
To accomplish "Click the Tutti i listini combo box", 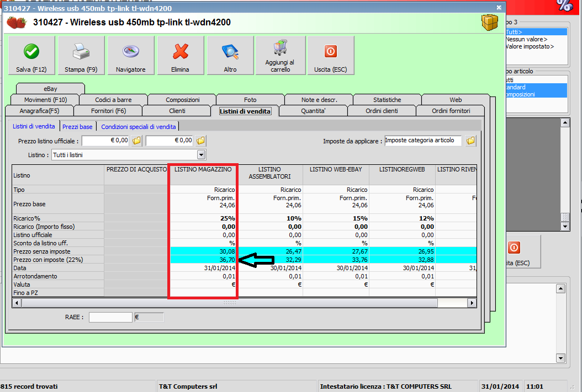I will point(129,155).
